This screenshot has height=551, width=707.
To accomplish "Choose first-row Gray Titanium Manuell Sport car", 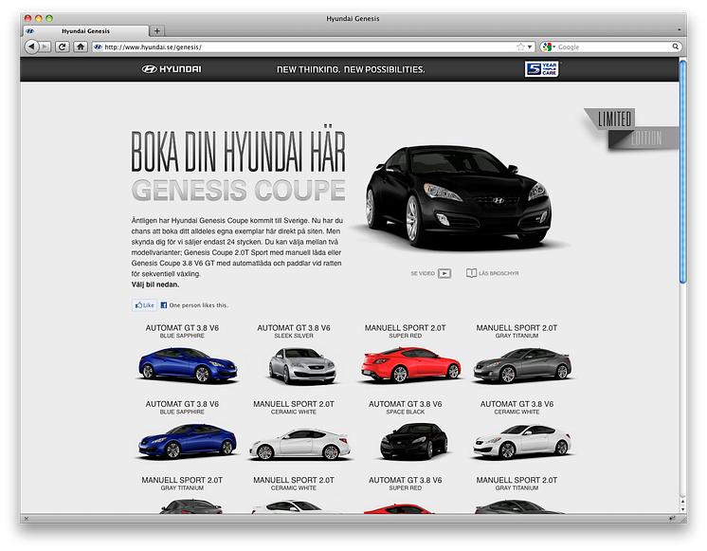I will [x=522, y=364].
